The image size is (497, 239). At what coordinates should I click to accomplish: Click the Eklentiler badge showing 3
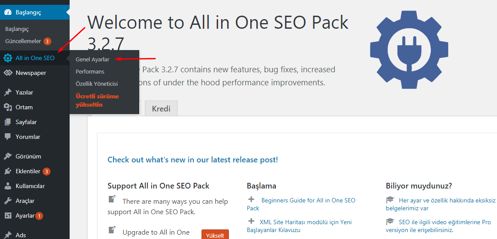[46, 172]
